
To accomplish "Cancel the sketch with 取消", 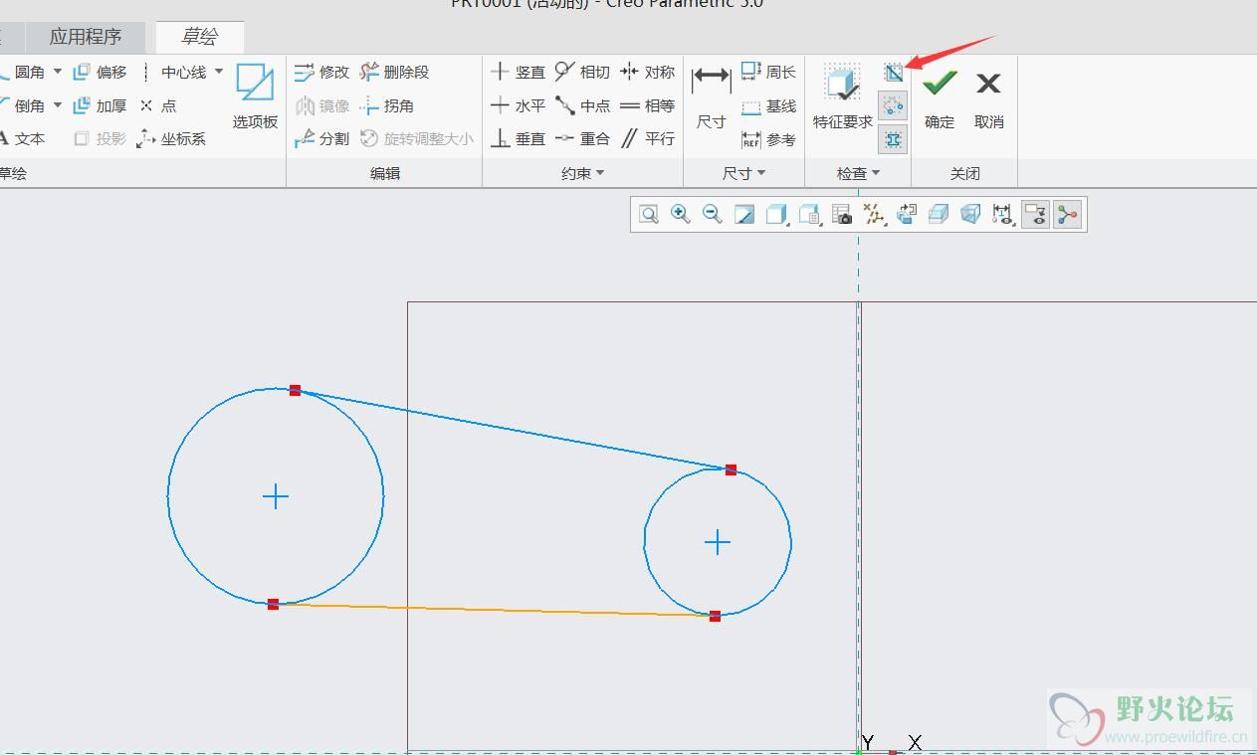I will tap(988, 97).
